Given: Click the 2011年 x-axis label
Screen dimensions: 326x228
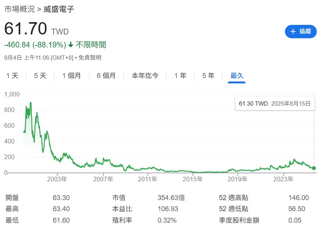Looking at the screenshot, I should (x=148, y=179).
